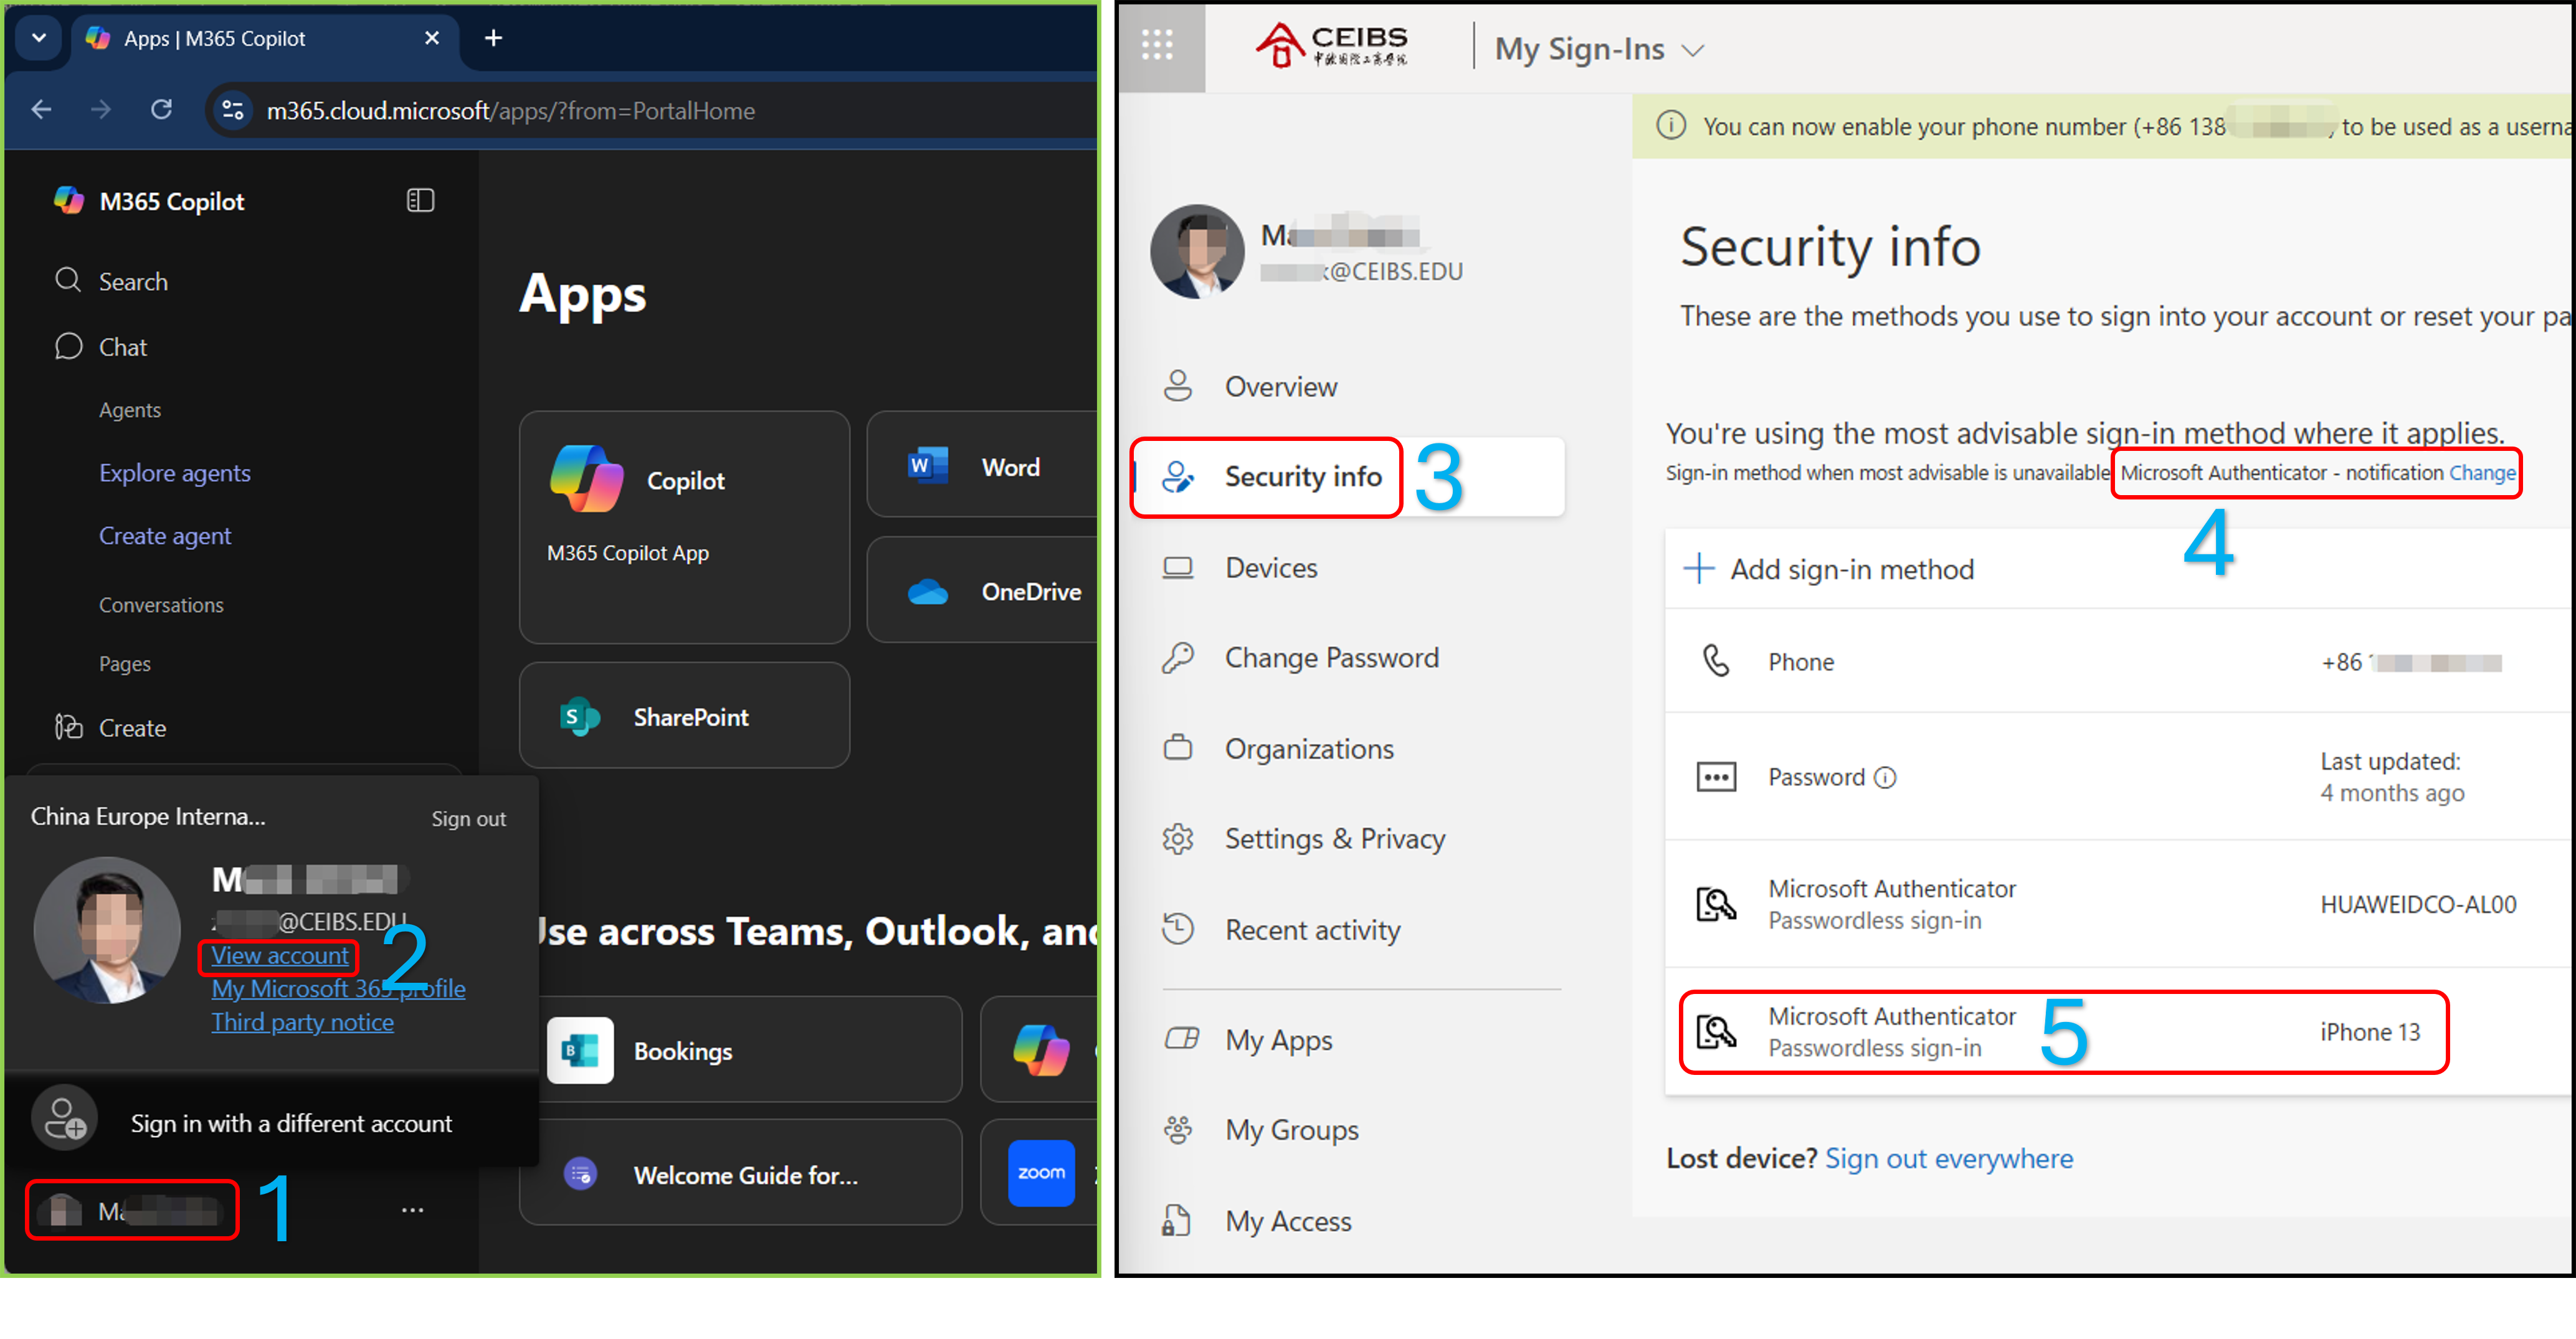This screenshot has height=1339, width=2576.
Task: Open the more options ellipsis menu
Action: point(412,1210)
